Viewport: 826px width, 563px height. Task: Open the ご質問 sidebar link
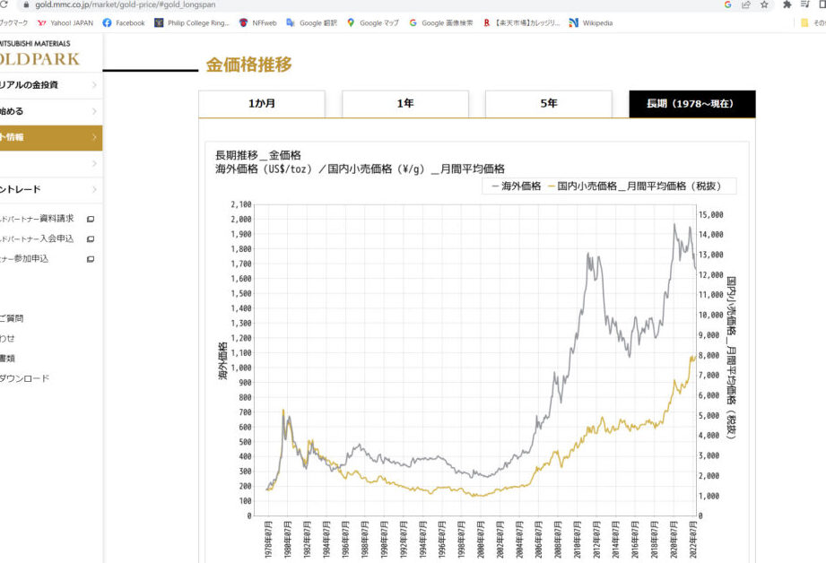[x=12, y=318]
